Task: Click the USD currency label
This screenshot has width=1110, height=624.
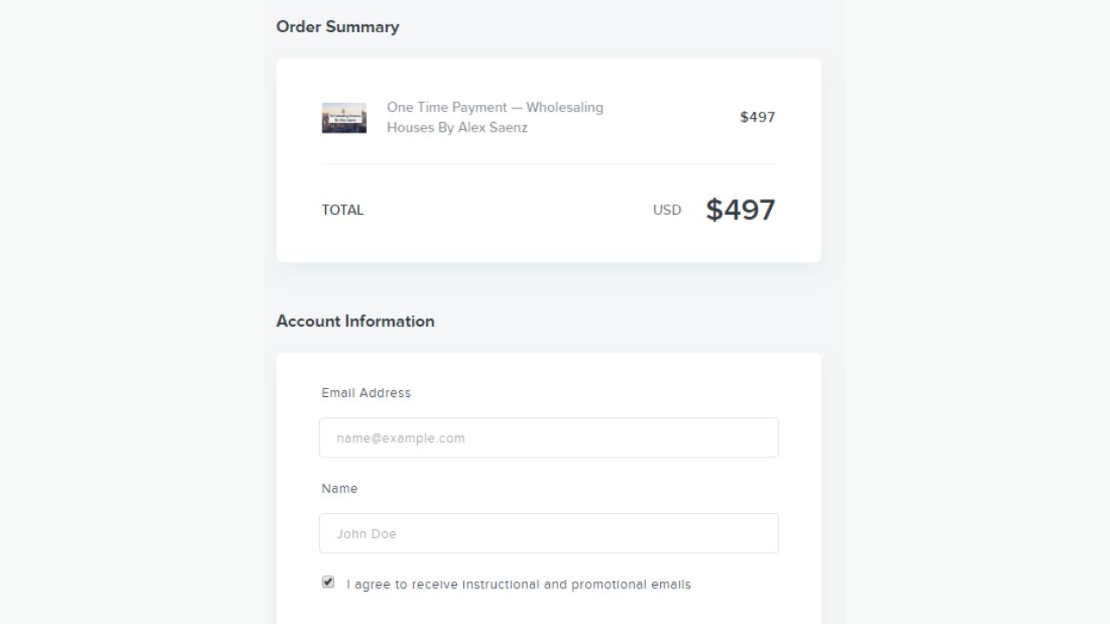Action: (667, 210)
